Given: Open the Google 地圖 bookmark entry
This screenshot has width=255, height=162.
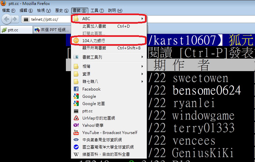Looking at the screenshot, I should click(109, 103).
